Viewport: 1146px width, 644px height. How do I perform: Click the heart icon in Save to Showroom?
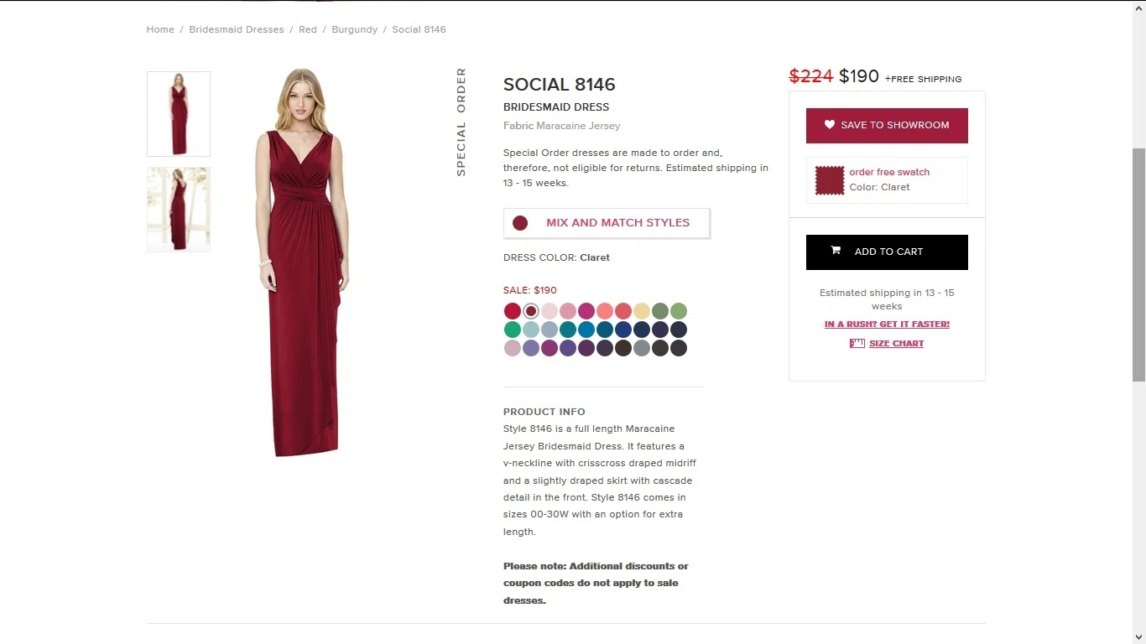[830, 125]
